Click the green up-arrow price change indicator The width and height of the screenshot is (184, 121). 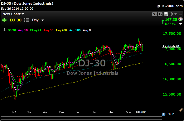(x=163, y=22)
